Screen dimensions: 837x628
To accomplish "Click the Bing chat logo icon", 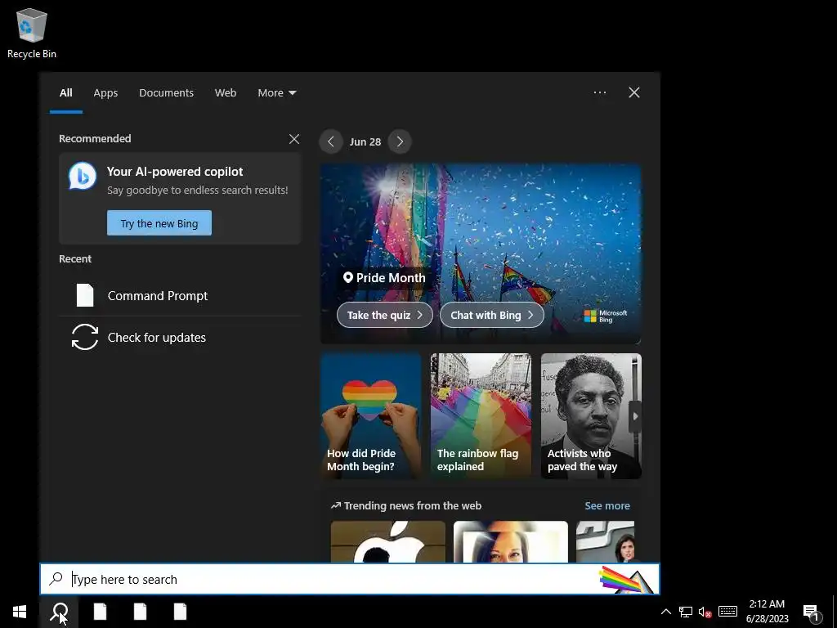I will click(x=83, y=176).
